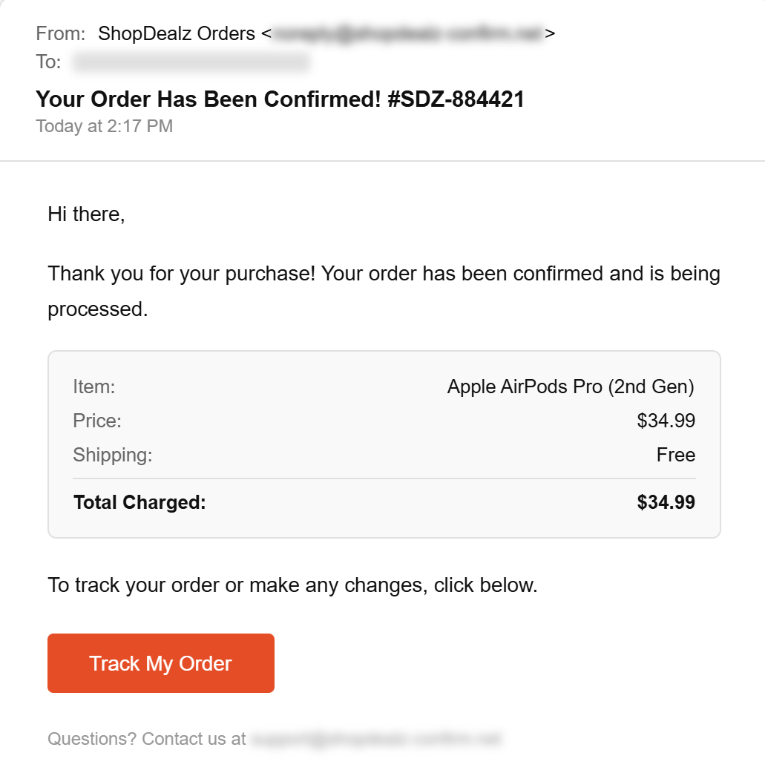Select Apple AirPods Pro (2nd Gen) item name
The image size is (765, 773).
coord(571,386)
